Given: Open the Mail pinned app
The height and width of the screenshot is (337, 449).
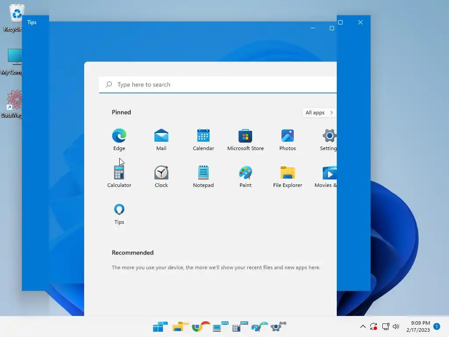Looking at the screenshot, I should pyautogui.click(x=161, y=140).
